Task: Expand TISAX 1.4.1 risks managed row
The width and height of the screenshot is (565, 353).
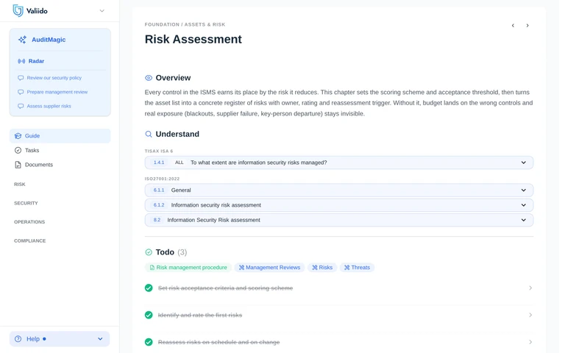Action: coord(339,163)
